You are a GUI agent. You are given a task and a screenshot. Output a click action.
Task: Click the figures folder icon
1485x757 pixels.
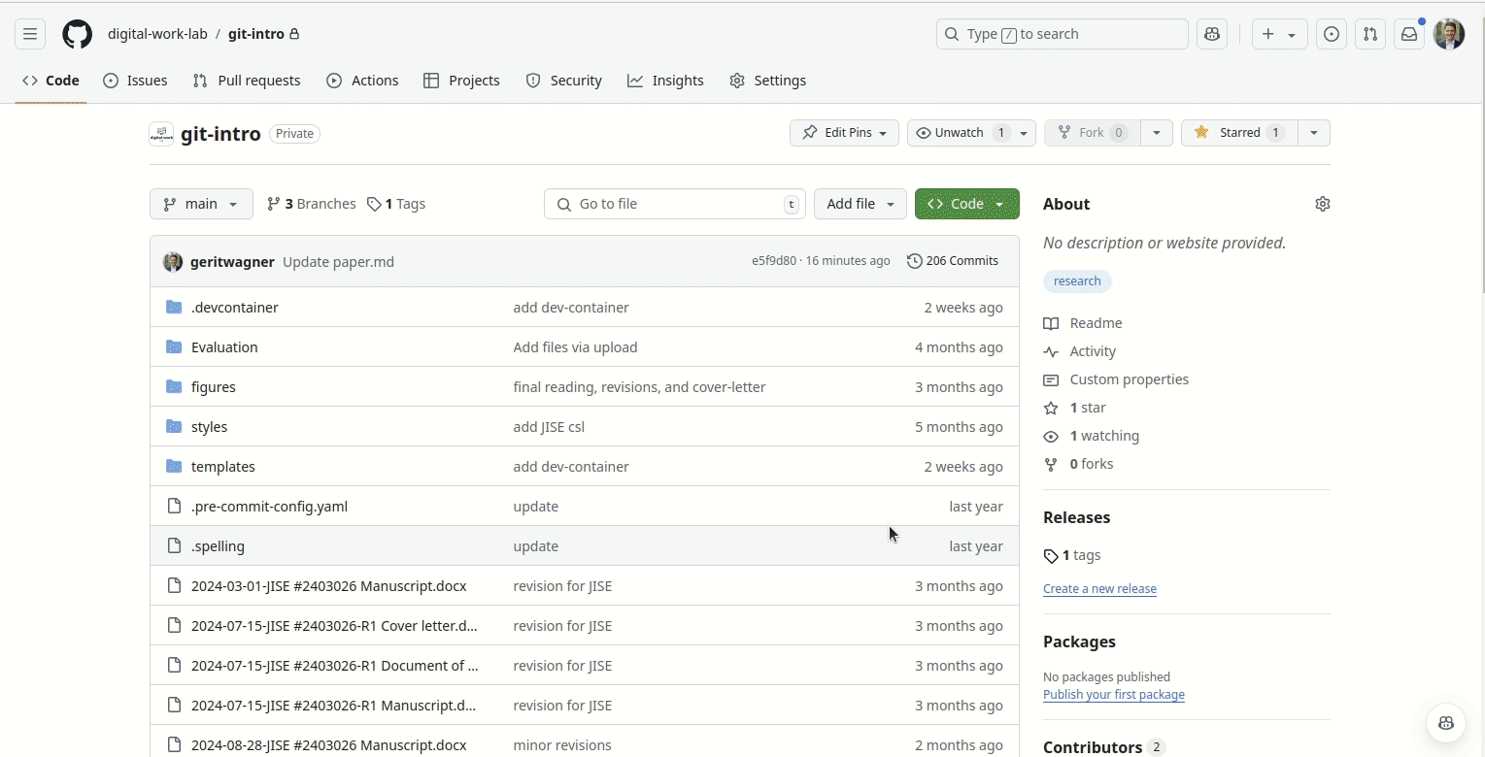pos(174,386)
